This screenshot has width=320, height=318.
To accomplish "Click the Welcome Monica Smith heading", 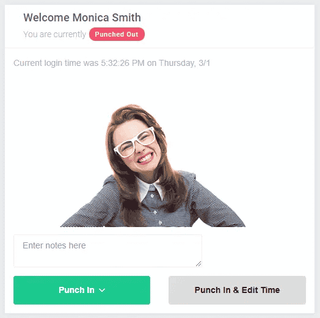I will point(82,18).
